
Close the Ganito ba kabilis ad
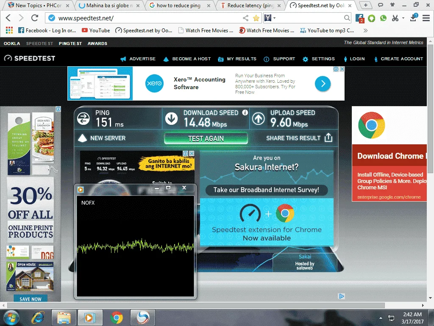[192, 153]
